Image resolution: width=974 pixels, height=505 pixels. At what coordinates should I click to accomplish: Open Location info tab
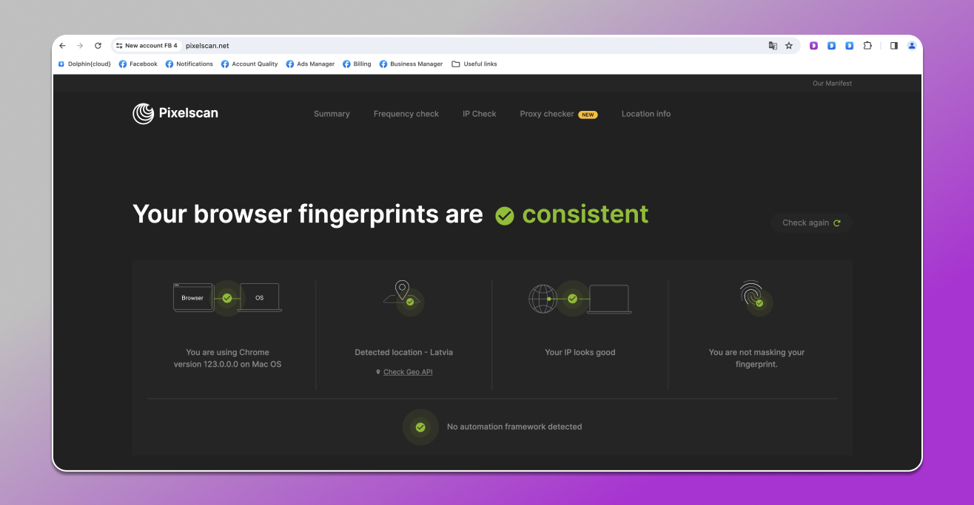coord(645,114)
